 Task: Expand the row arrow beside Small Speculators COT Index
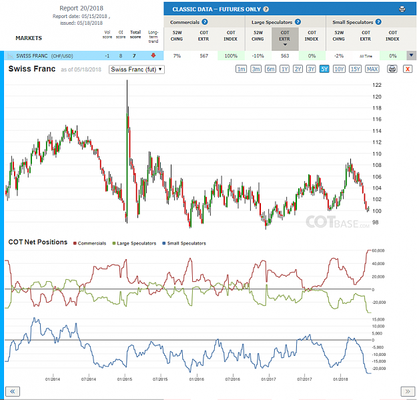[x=411, y=55]
